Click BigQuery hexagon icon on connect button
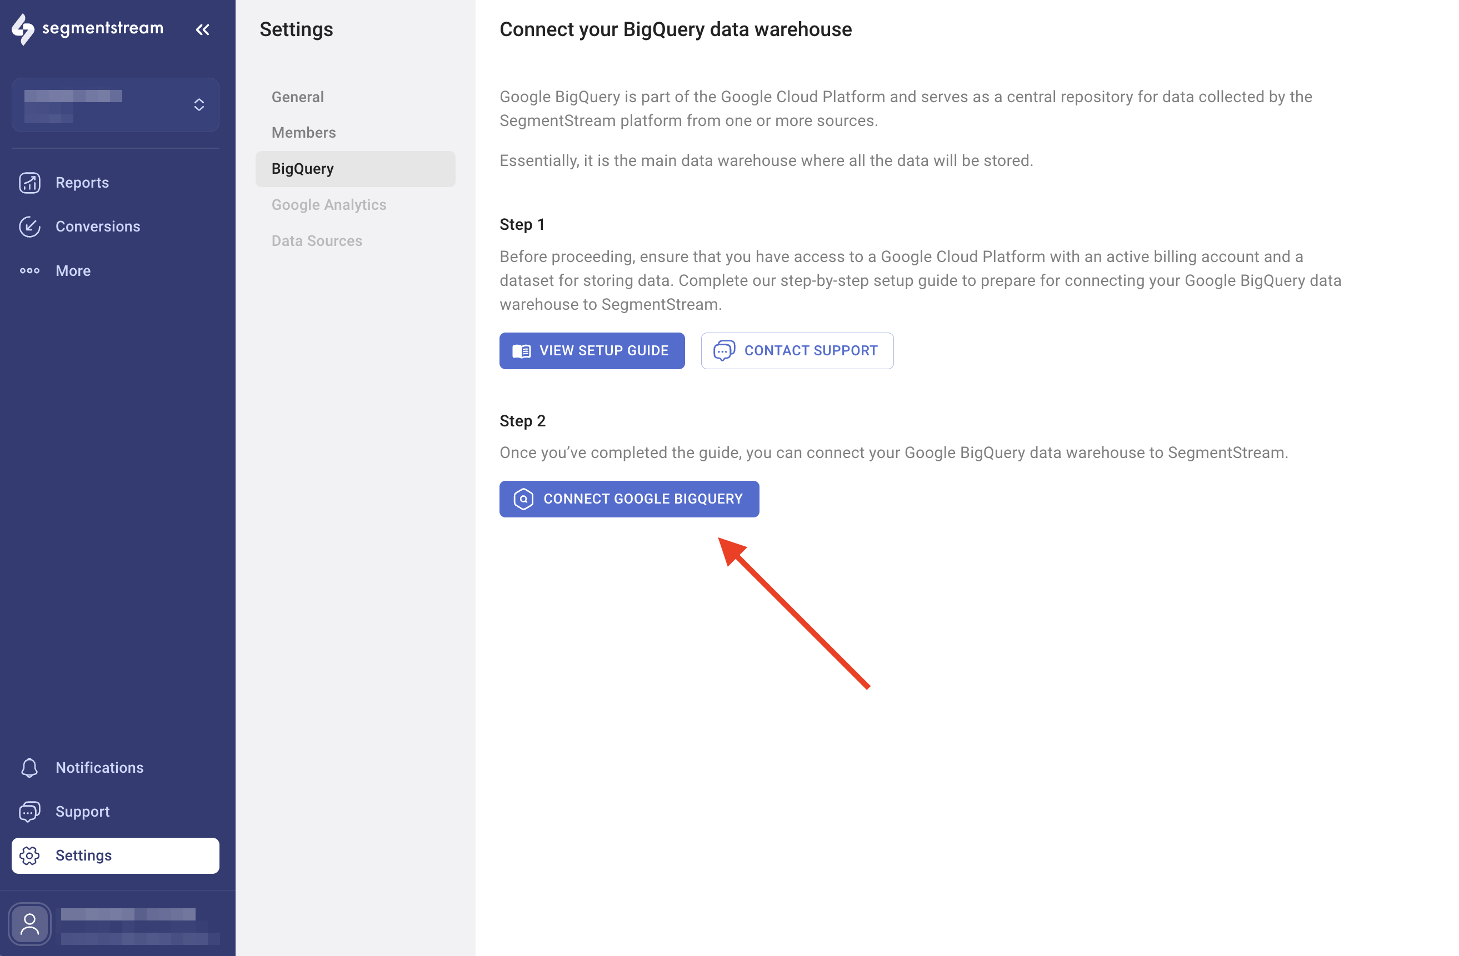 click(523, 499)
